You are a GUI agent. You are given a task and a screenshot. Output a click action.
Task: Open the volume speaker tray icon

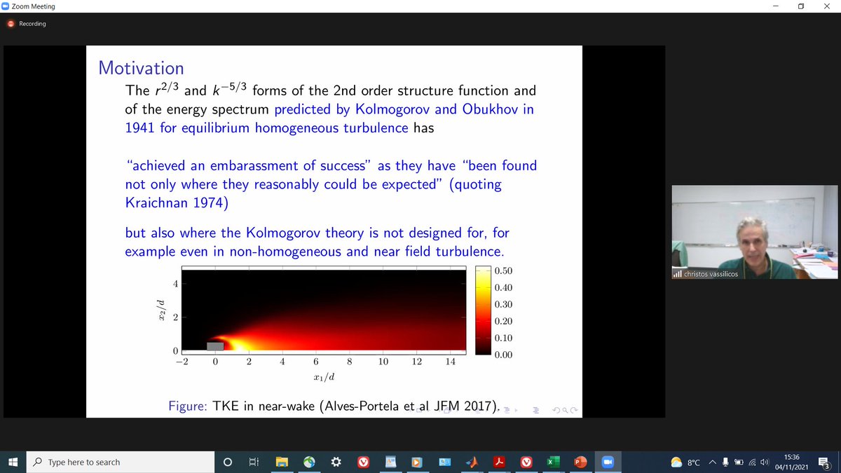coord(764,462)
